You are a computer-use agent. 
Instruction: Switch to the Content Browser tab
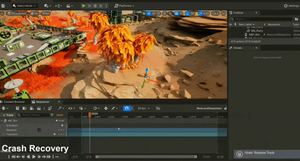13,102
